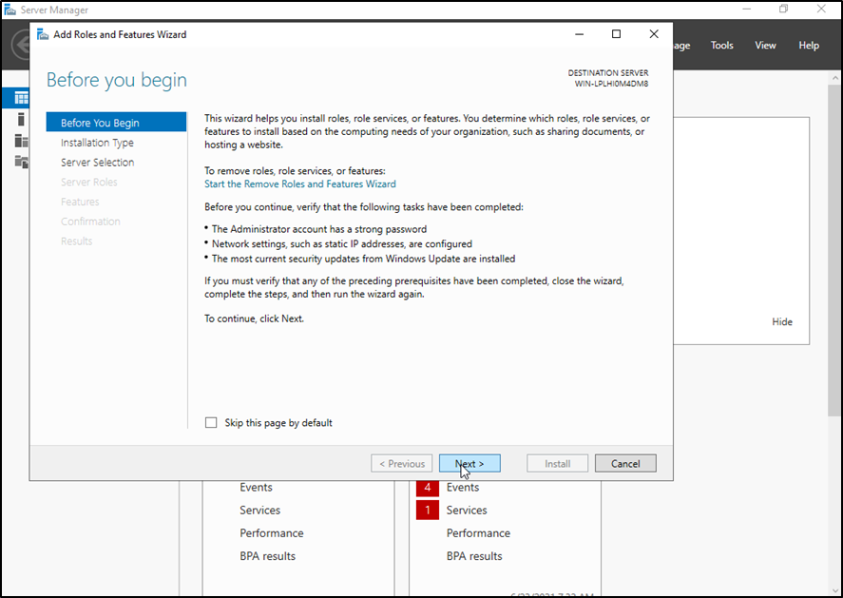This screenshot has width=843, height=598.
Task: Go to the Server Selection step
Action: pyautogui.click(x=97, y=163)
